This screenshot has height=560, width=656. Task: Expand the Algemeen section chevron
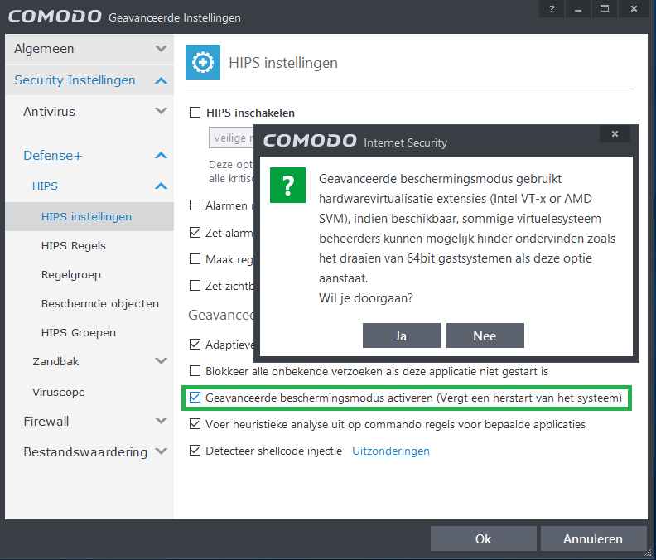161,49
